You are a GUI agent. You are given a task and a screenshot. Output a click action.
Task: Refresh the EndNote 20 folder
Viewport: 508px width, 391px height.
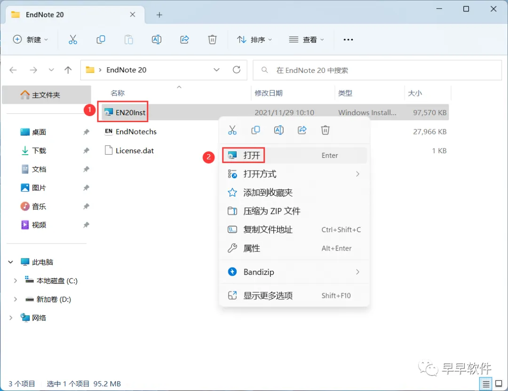(237, 70)
